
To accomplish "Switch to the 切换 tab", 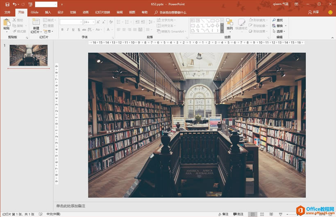I will (x=73, y=12).
